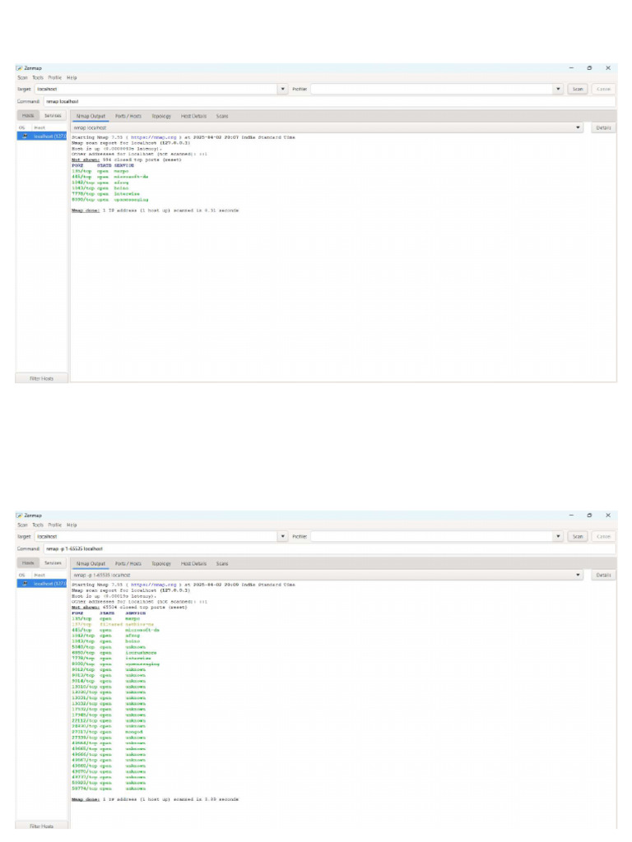The width and height of the screenshot is (632, 842).
Task: Open Scan menu in 'nmap localhost' window
Action: (x=22, y=77)
